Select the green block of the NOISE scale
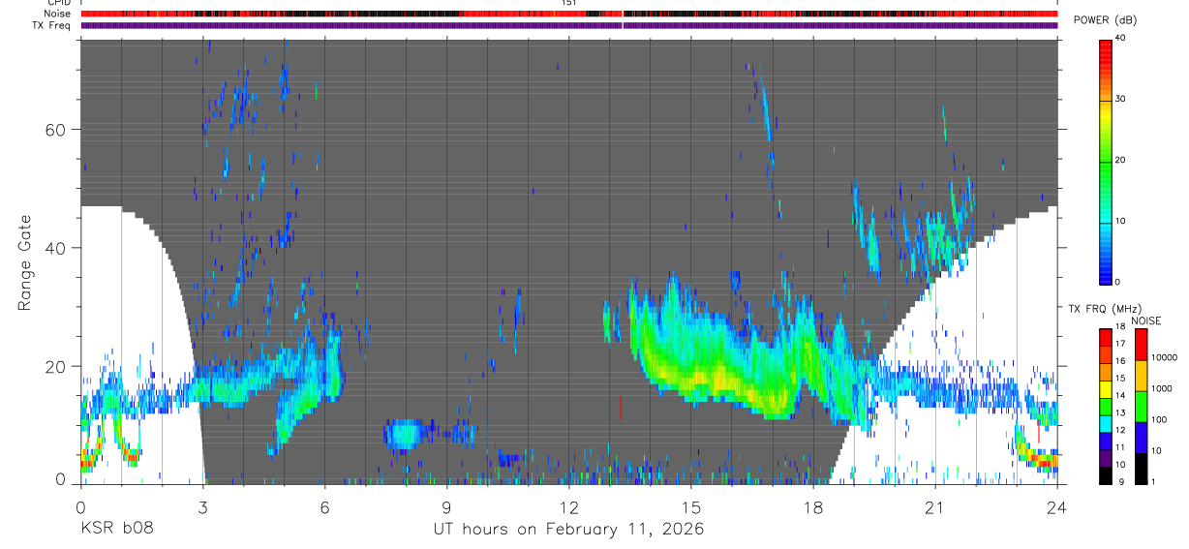The width and height of the screenshot is (1189, 549). [1142, 407]
